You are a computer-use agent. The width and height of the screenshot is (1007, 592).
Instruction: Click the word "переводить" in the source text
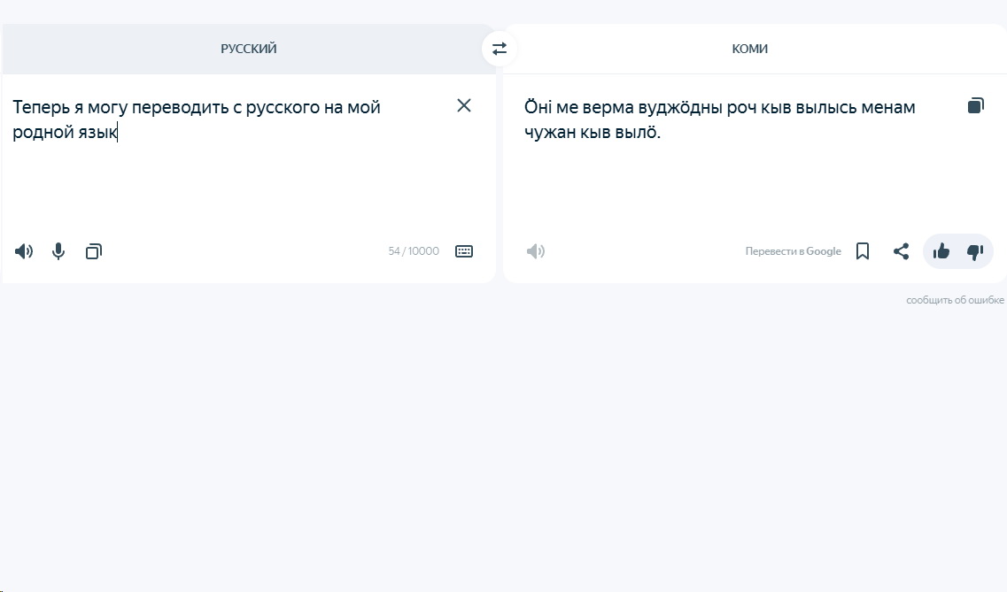(181, 108)
